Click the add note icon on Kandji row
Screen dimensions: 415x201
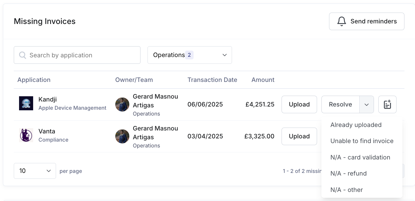coord(387,104)
